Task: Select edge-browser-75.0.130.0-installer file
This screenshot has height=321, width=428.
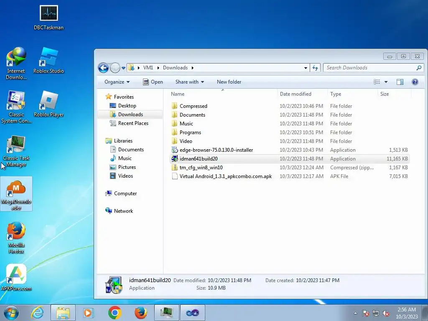Action: point(289,150)
